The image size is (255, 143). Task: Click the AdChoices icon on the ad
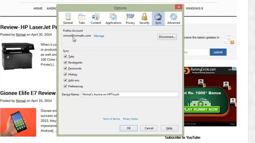click(x=234, y=69)
